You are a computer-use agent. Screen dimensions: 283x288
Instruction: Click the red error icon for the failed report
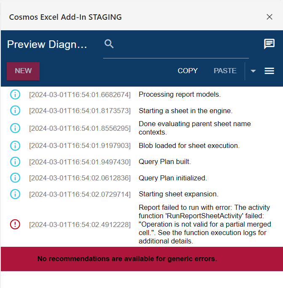15,225
